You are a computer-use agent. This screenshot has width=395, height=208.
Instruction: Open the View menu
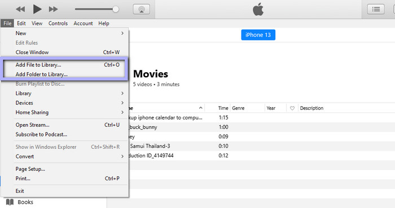[37, 23]
